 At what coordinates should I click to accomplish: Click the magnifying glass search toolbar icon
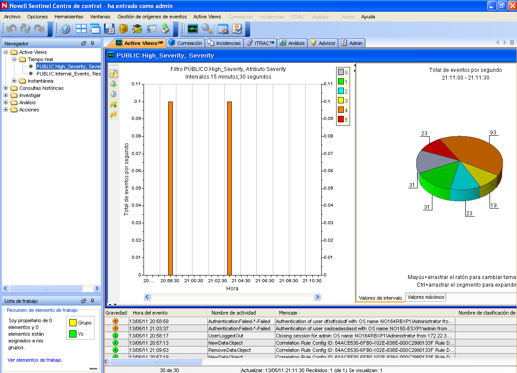(207, 29)
